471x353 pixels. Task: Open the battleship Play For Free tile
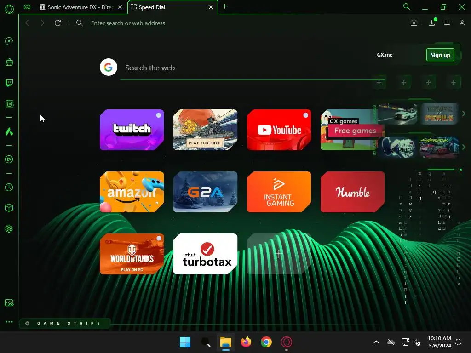click(x=206, y=130)
